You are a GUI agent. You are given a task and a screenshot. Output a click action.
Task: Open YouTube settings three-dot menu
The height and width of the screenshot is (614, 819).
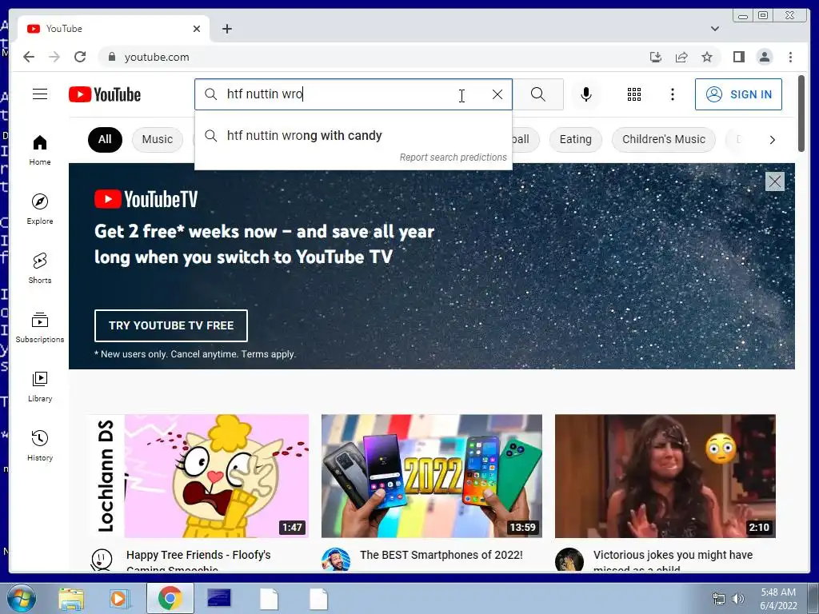click(x=672, y=94)
